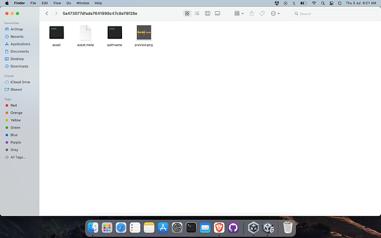Open iCloud Drive in the sidebar
The image size is (381, 238).
point(19,82)
